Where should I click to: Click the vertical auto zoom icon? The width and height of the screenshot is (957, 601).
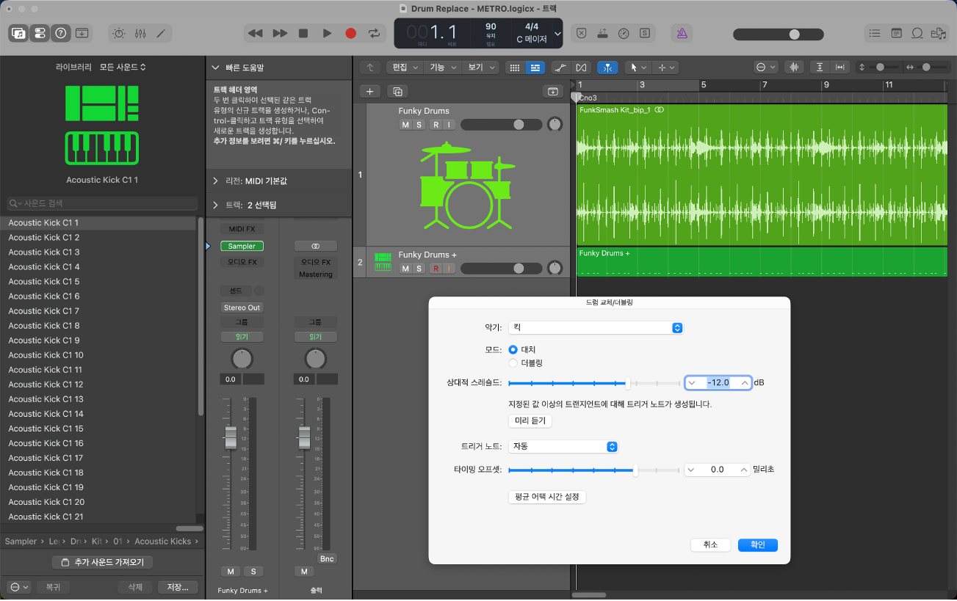(820, 68)
